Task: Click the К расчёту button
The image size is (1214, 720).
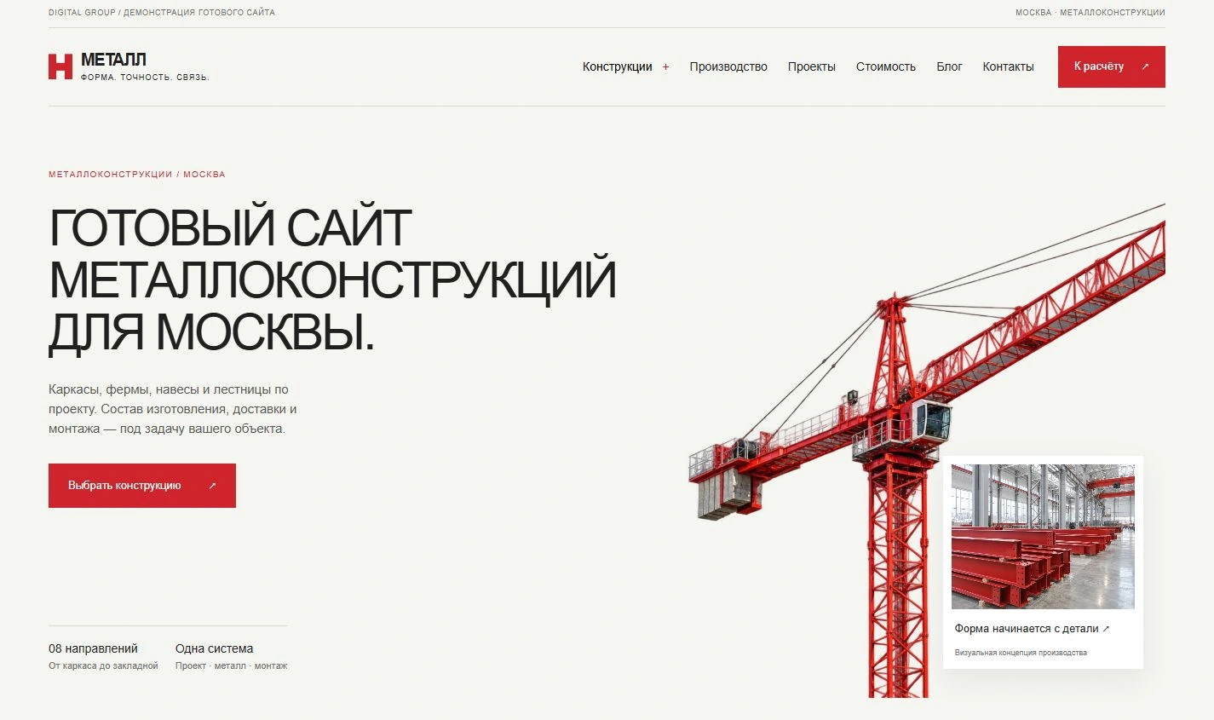Action: (x=1112, y=66)
